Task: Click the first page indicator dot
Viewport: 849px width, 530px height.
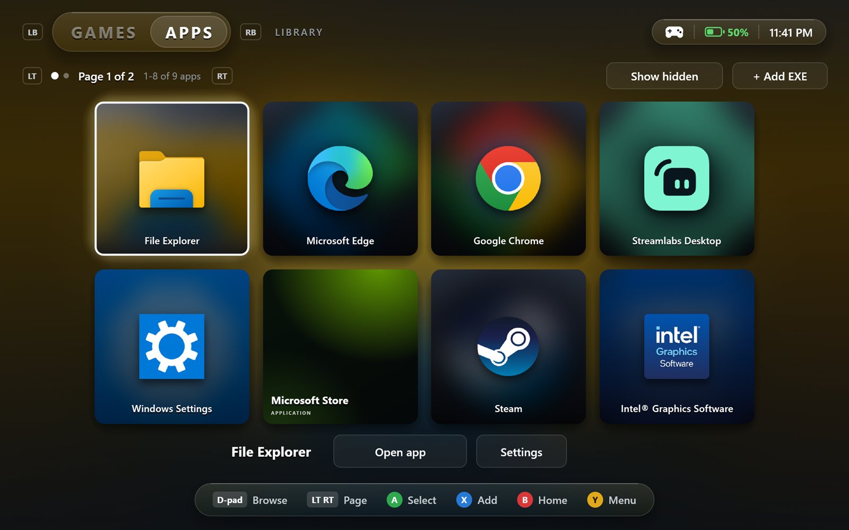Action: coord(55,76)
